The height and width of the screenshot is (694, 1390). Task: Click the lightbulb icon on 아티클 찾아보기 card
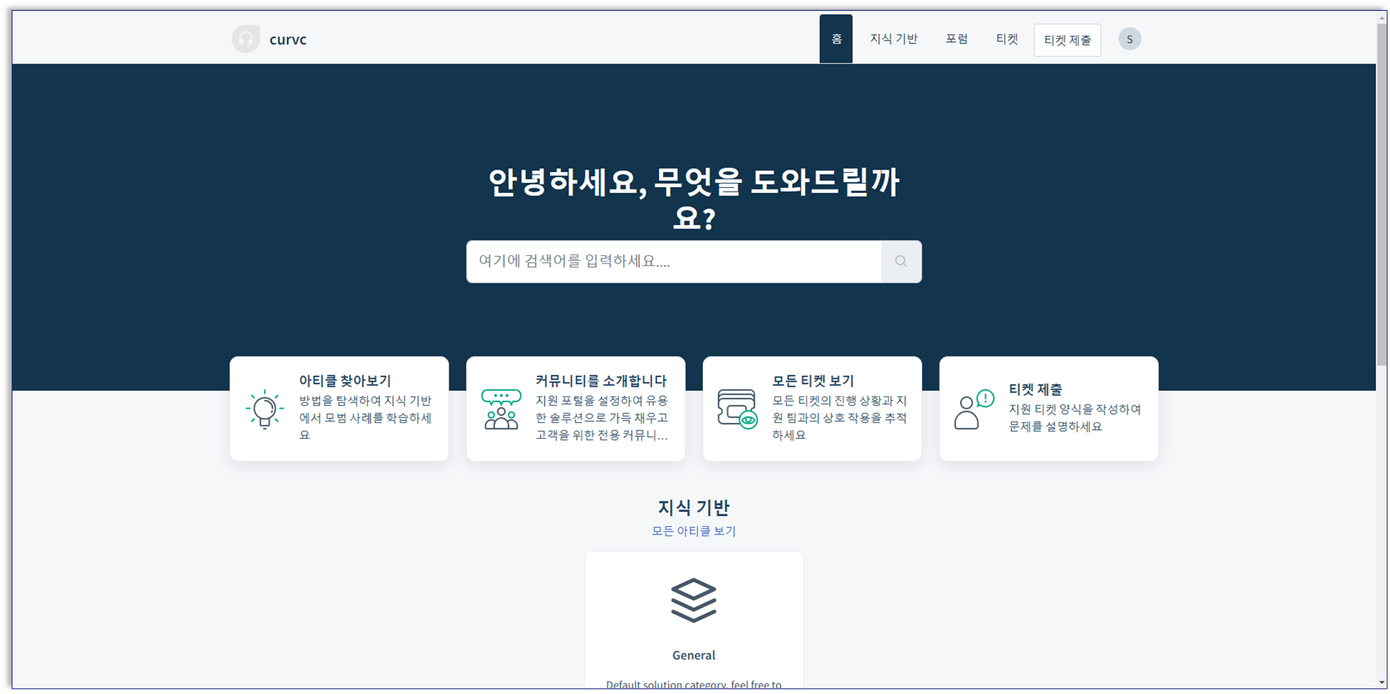[265, 409]
